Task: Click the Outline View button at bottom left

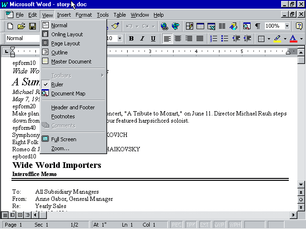Action: click(x=28, y=215)
